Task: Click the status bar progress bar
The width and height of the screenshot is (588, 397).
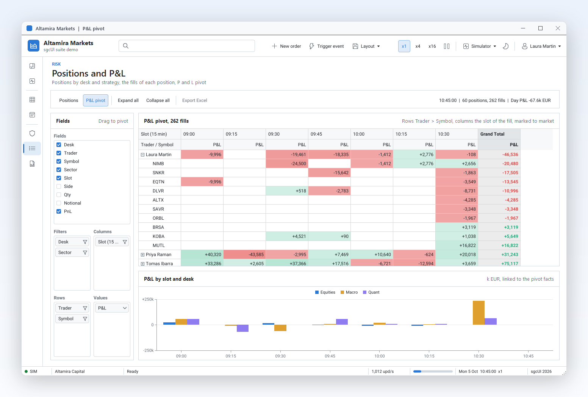Action: pos(433,372)
